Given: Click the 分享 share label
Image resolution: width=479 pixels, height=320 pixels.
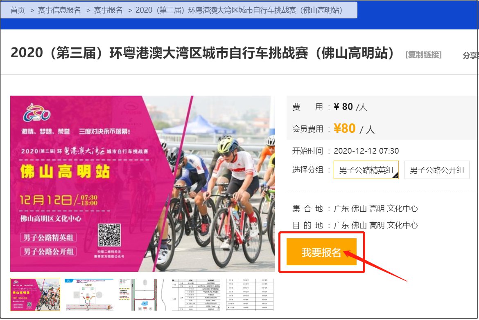Looking at the screenshot, I should click(470, 55).
